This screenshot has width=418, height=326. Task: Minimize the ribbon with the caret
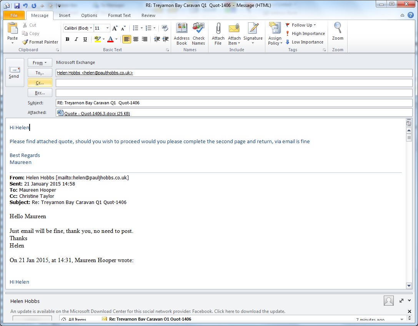(x=402, y=15)
